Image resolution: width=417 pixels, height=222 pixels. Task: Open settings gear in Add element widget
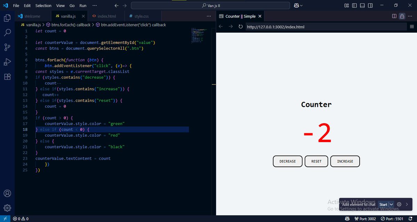click(x=399, y=204)
